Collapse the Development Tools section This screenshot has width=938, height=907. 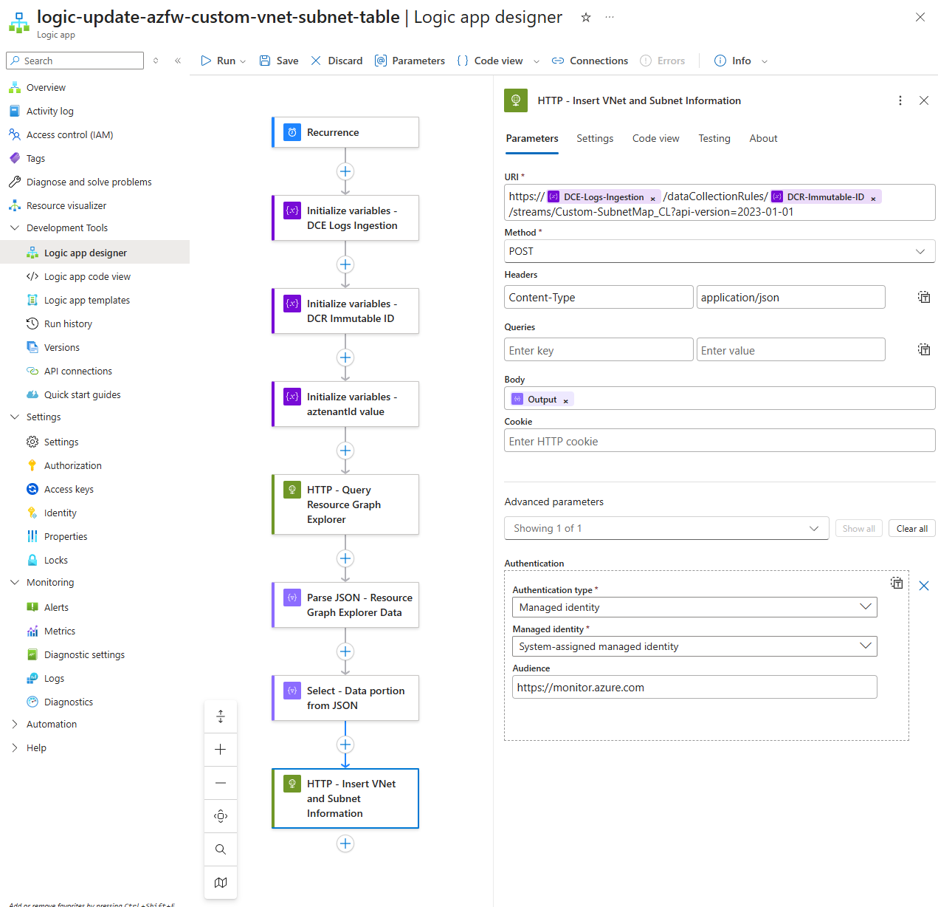coord(15,227)
